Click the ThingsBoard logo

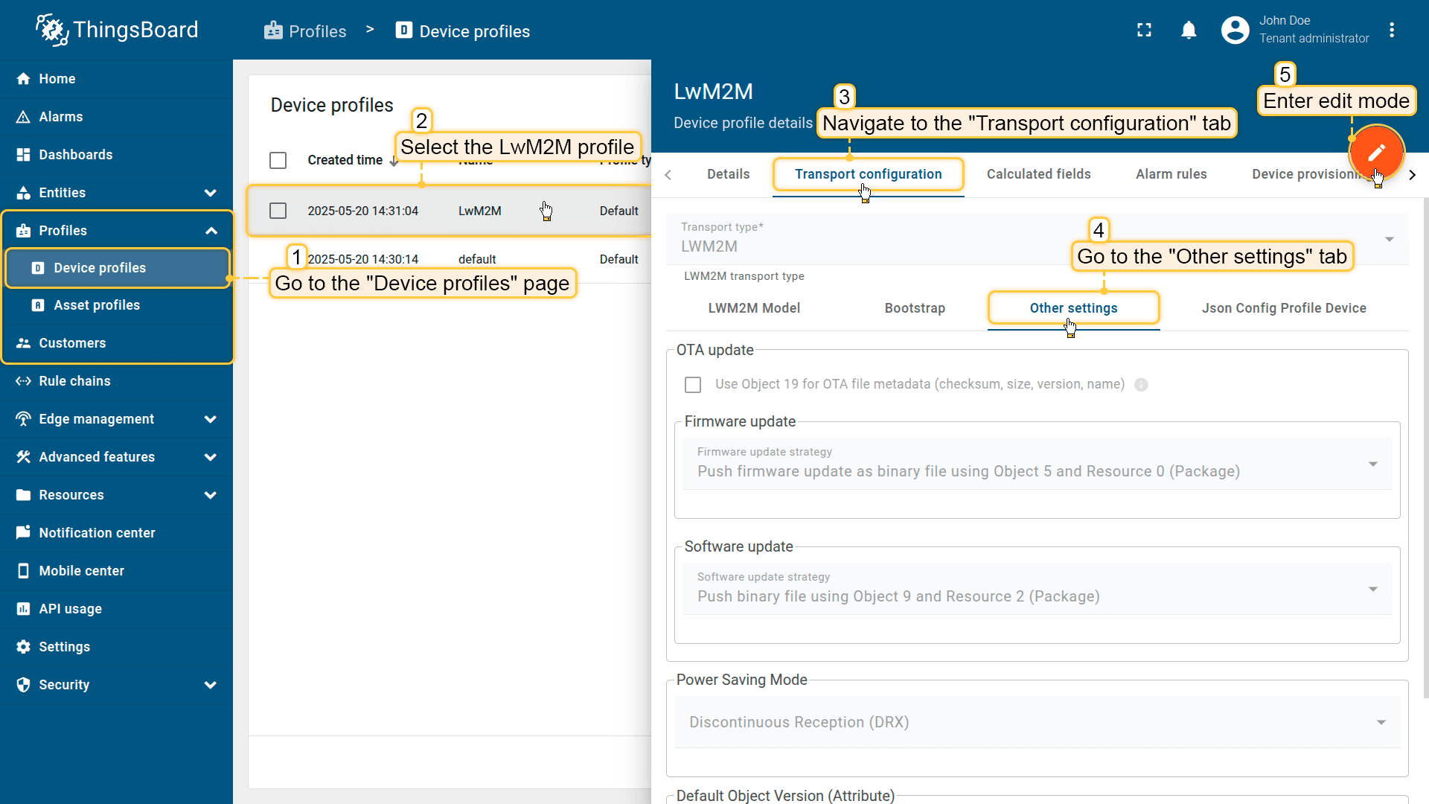[118, 30]
